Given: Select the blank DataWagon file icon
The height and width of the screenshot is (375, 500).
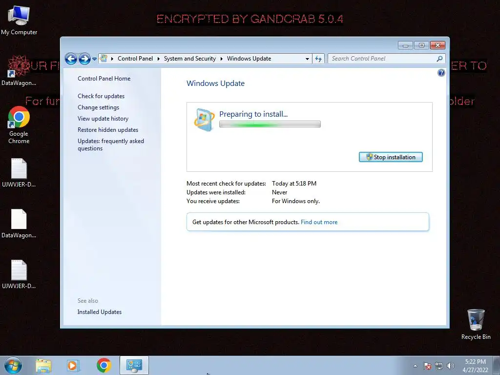Looking at the screenshot, I should point(19,224).
